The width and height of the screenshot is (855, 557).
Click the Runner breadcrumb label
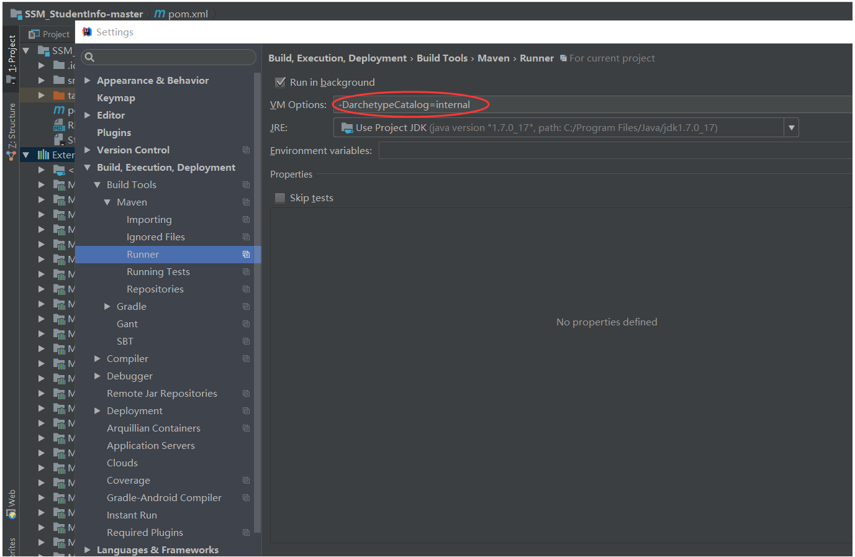tap(536, 58)
